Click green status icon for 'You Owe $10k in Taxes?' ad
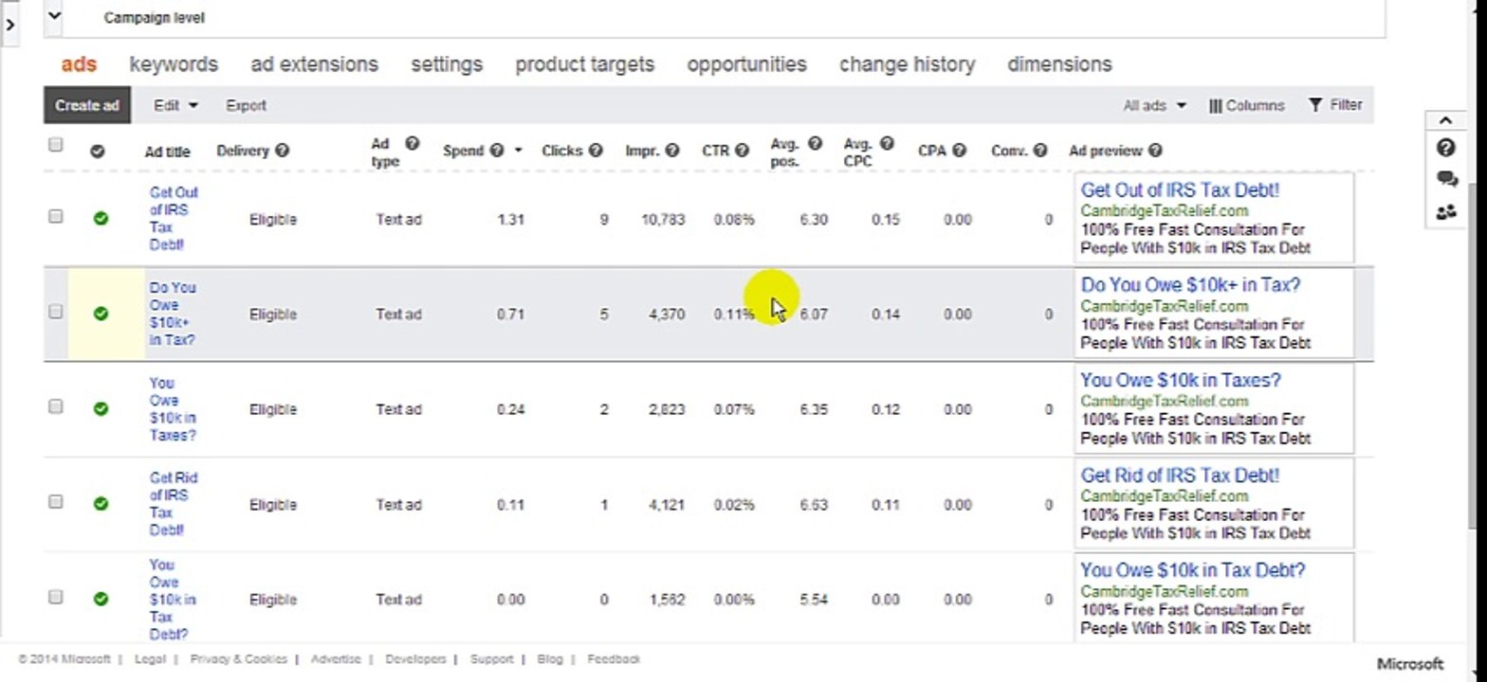The height and width of the screenshot is (682, 1487). [x=101, y=409]
